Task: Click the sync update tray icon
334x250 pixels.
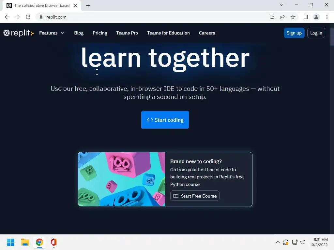Action: coord(286,242)
